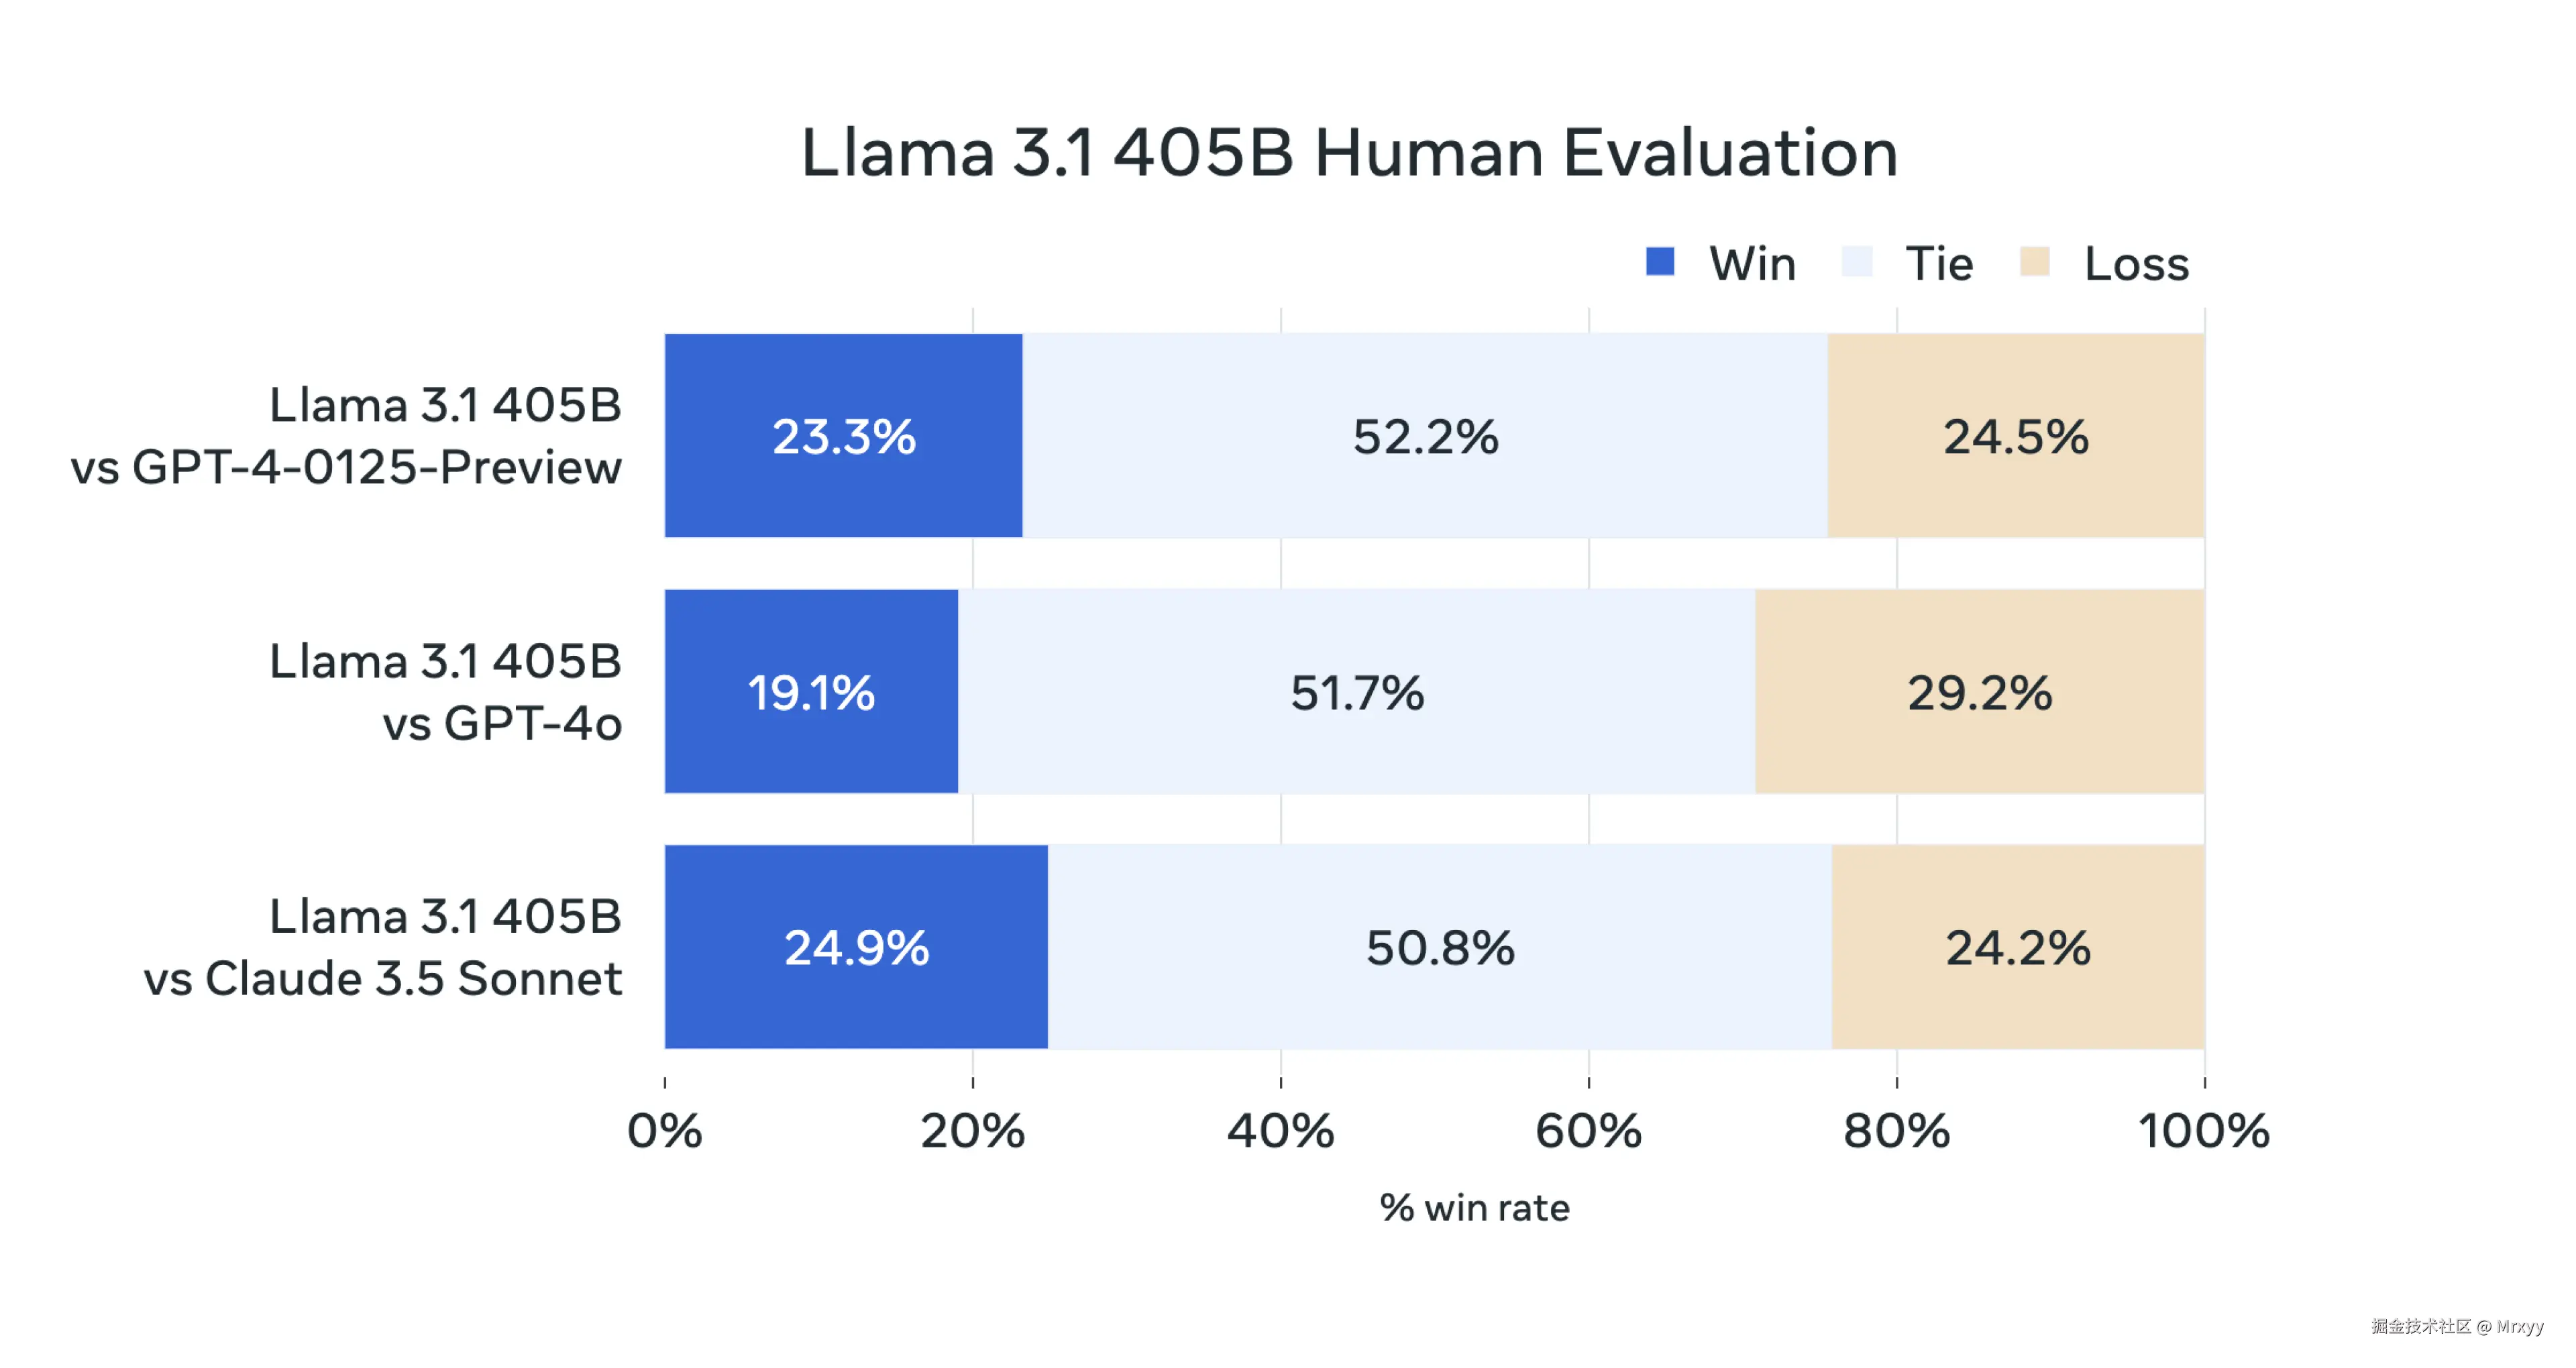Click the light Tie legend swatch
2576x1368 pixels.
coord(1857,262)
